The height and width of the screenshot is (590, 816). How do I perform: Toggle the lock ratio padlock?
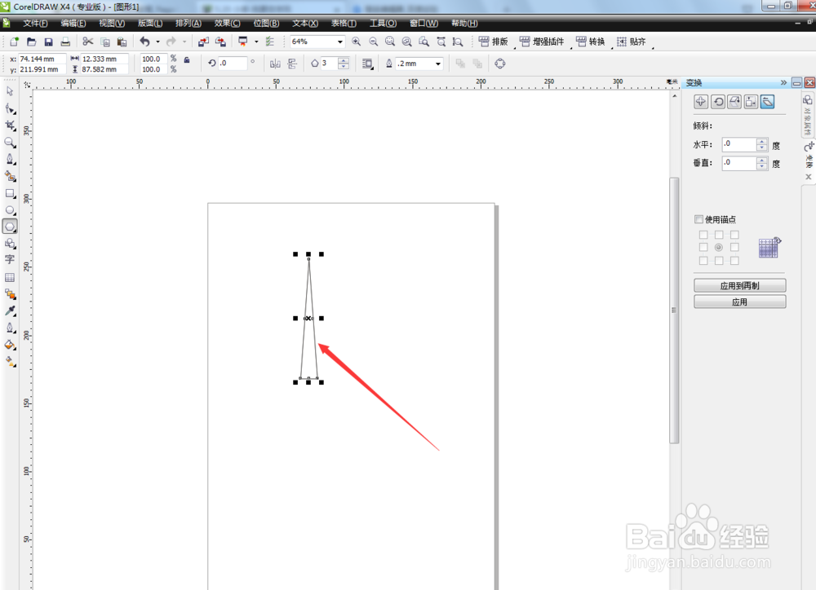[x=187, y=59]
